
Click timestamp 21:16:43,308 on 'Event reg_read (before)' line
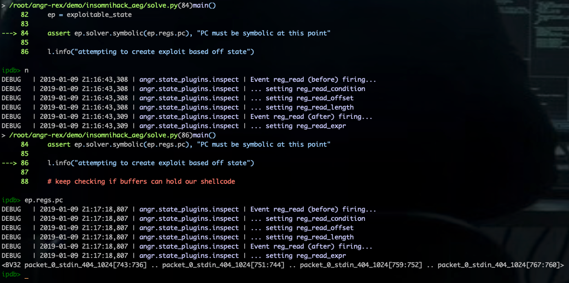84,80
